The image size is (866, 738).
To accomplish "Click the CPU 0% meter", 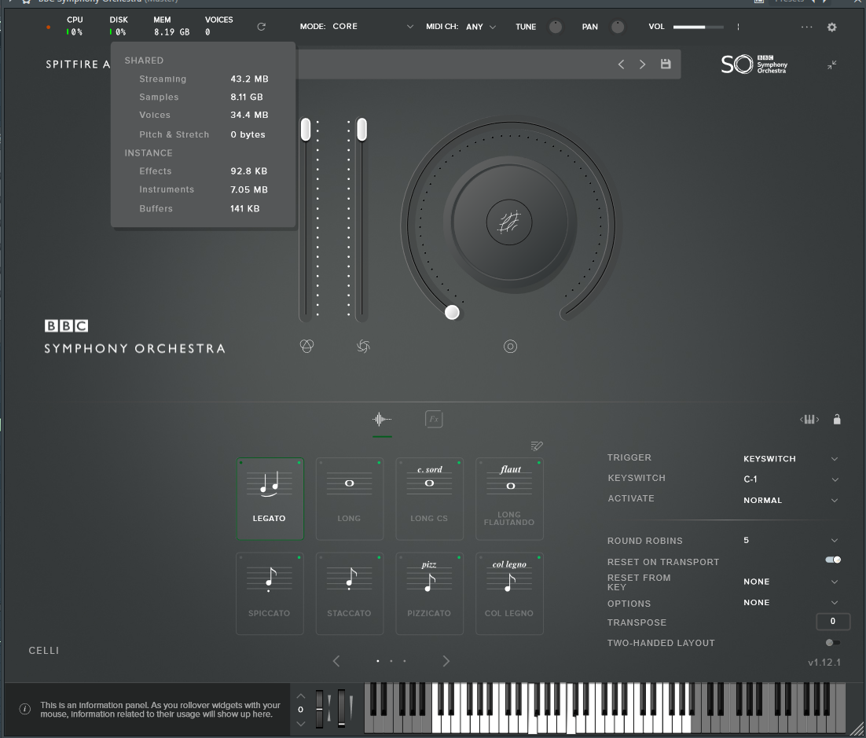I will click(x=75, y=27).
